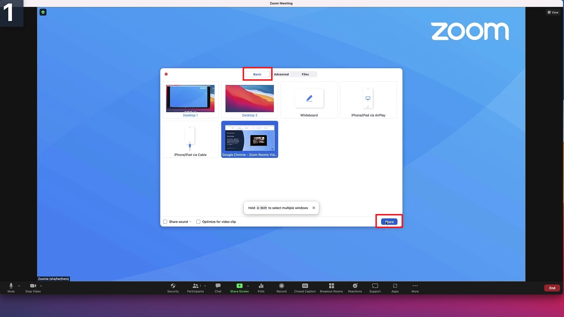
Task: Open the Chat panel
Action: point(218,288)
